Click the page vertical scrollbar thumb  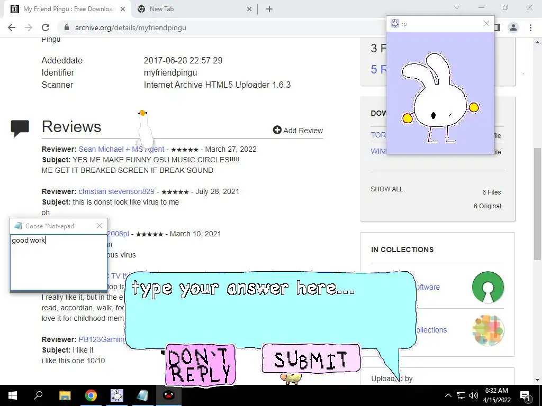coord(537,204)
